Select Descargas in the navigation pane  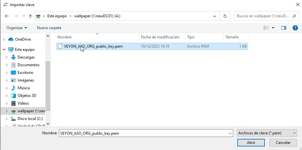(26, 57)
